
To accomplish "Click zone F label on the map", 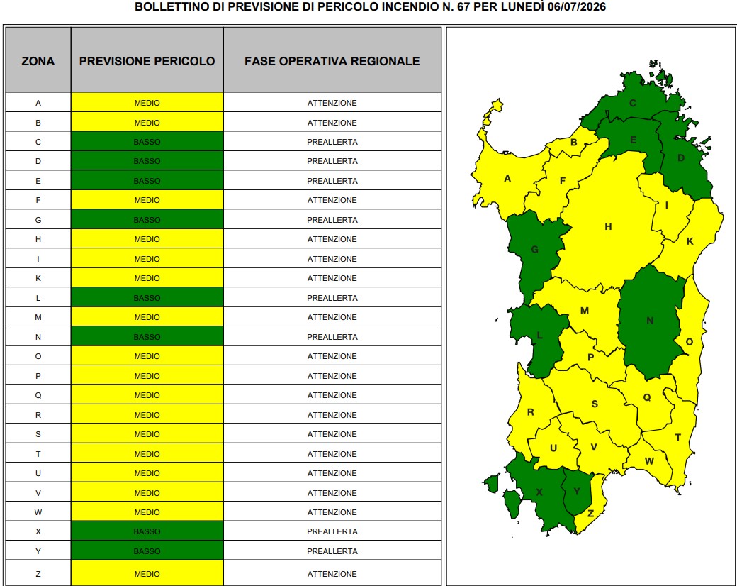I will pyautogui.click(x=563, y=181).
